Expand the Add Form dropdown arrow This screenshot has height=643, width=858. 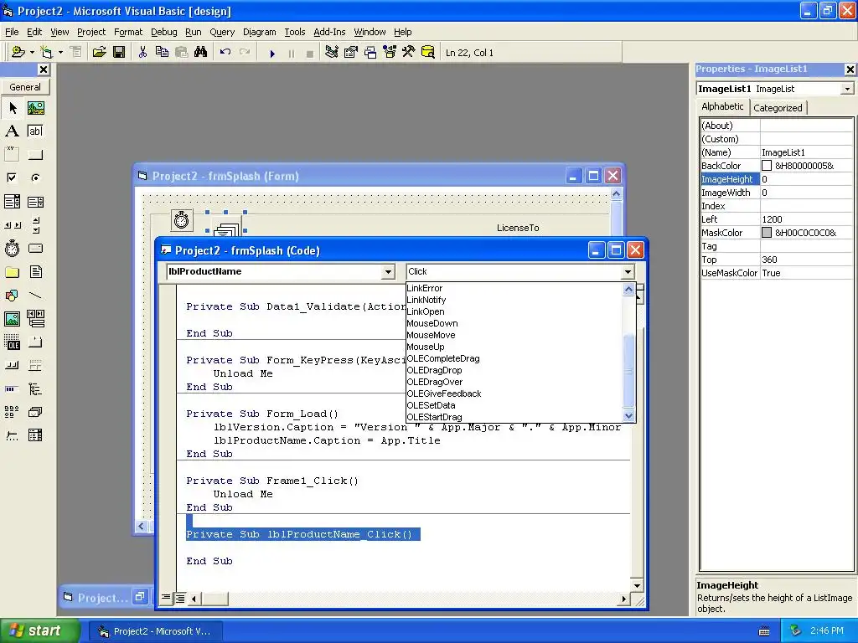pos(60,53)
